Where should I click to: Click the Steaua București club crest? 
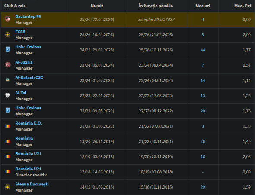coord(8,187)
